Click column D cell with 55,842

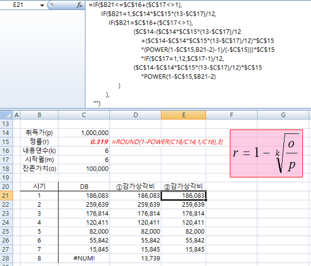135,240
